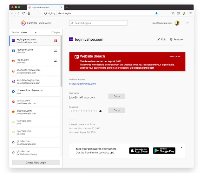
Task: Click Learn more in breach alert
Action: click(174, 57)
